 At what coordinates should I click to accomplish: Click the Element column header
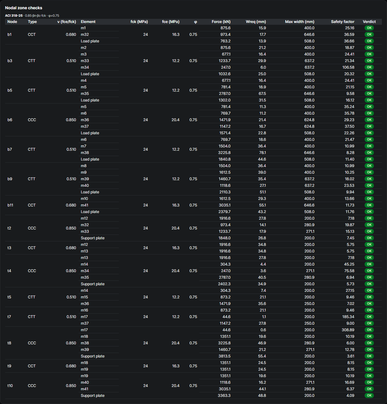click(88, 22)
